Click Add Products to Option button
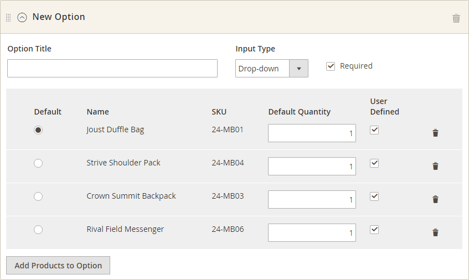The image size is (469, 280). click(58, 266)
